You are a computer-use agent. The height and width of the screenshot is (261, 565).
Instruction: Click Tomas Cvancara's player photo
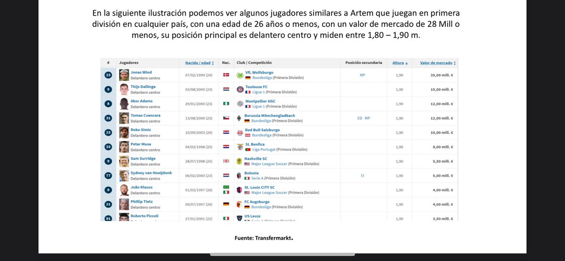pyautogui.click(x=124, y=118)
